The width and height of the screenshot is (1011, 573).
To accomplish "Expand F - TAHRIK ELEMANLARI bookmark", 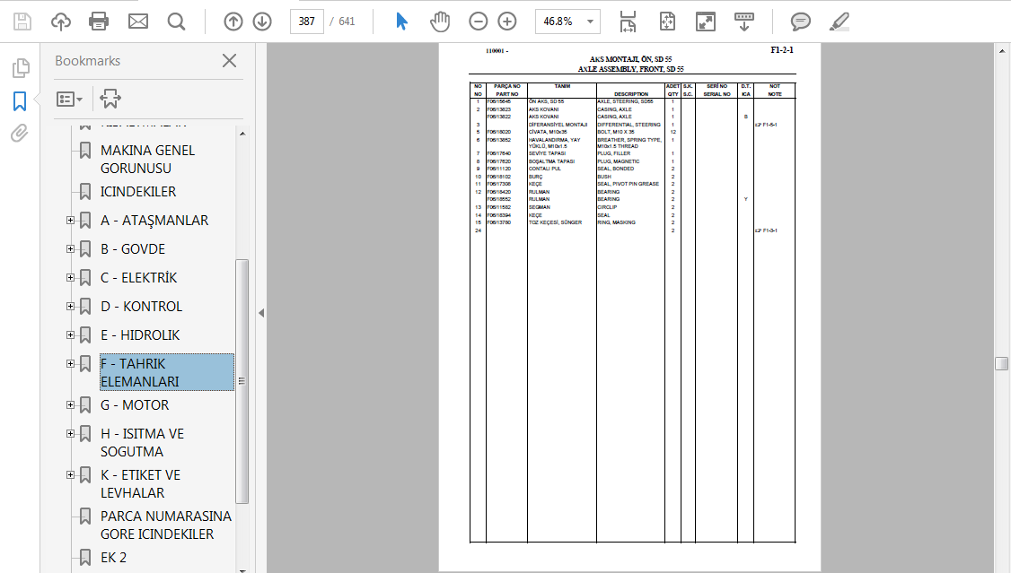I will pos(70,364).
